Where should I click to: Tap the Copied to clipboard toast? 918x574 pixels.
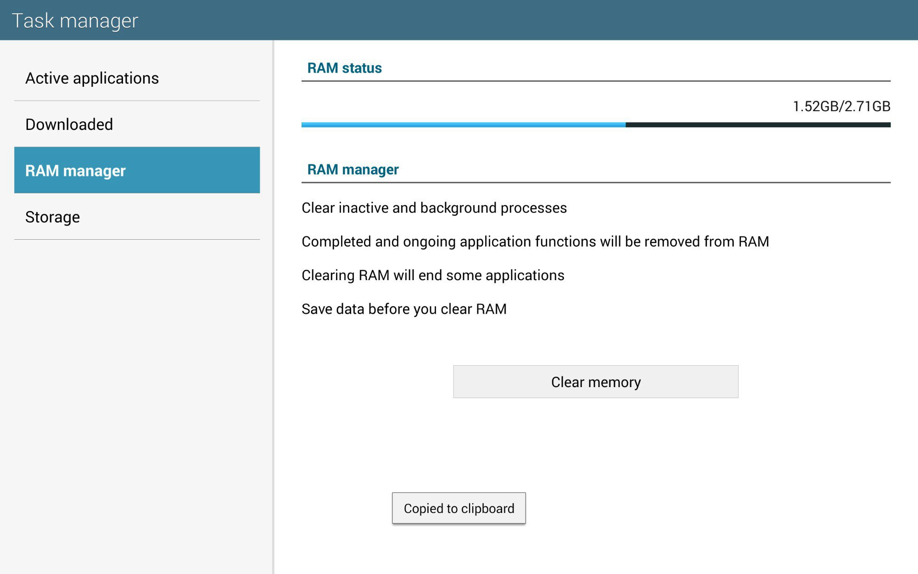point(459,508)
